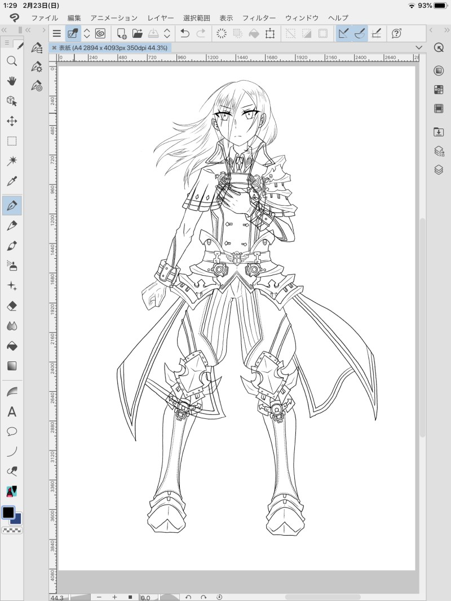Toggle Snap to Ruler

coord(343,33)
